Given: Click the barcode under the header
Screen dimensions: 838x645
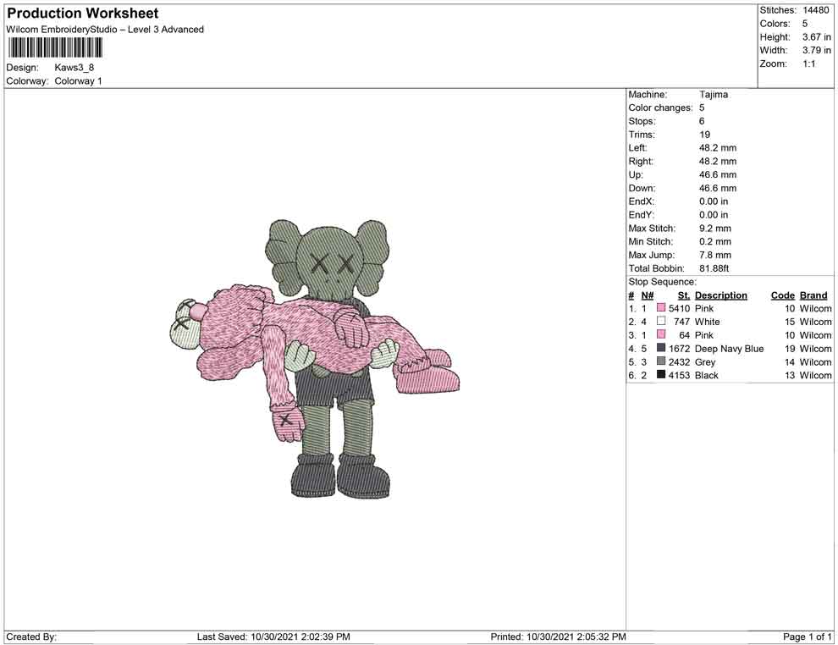Looking at the screenshot, I should point(54,48).
